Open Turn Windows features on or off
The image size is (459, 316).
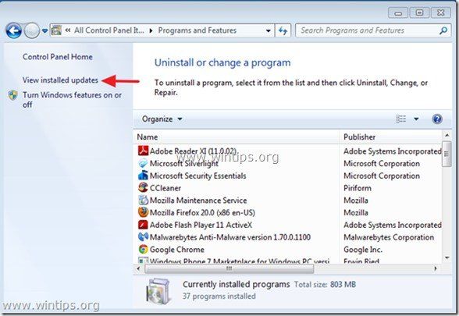coord(72,100)
